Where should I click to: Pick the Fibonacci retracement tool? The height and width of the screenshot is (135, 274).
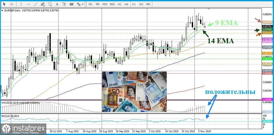tap(50, 4)
